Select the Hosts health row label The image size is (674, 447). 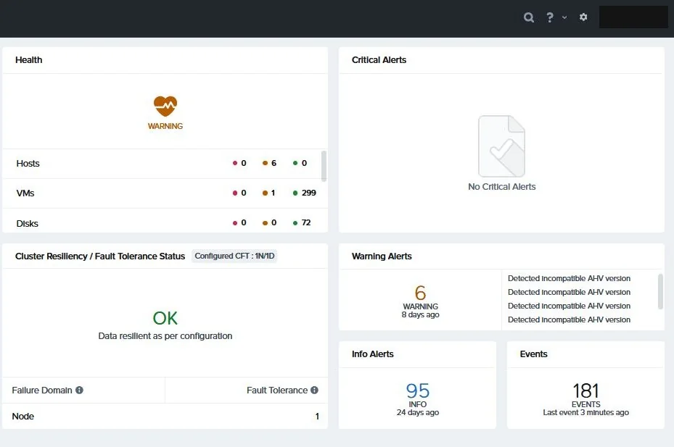pyautogui.click(x=28, y=164)
